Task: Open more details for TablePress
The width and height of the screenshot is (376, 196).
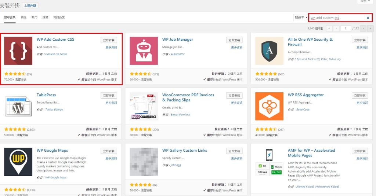Action: 111,103
